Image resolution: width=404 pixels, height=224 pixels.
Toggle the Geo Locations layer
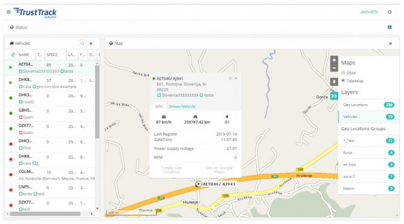click(x=368, y=105)
